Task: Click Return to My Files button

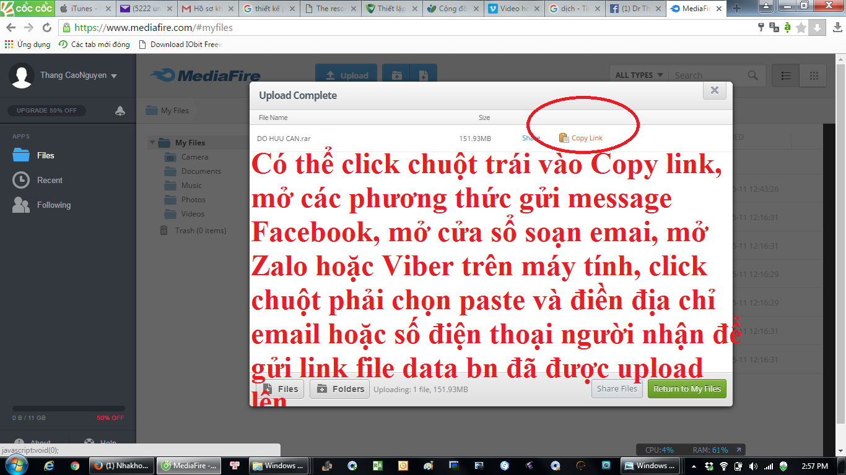Action: (x=687, y=388)
